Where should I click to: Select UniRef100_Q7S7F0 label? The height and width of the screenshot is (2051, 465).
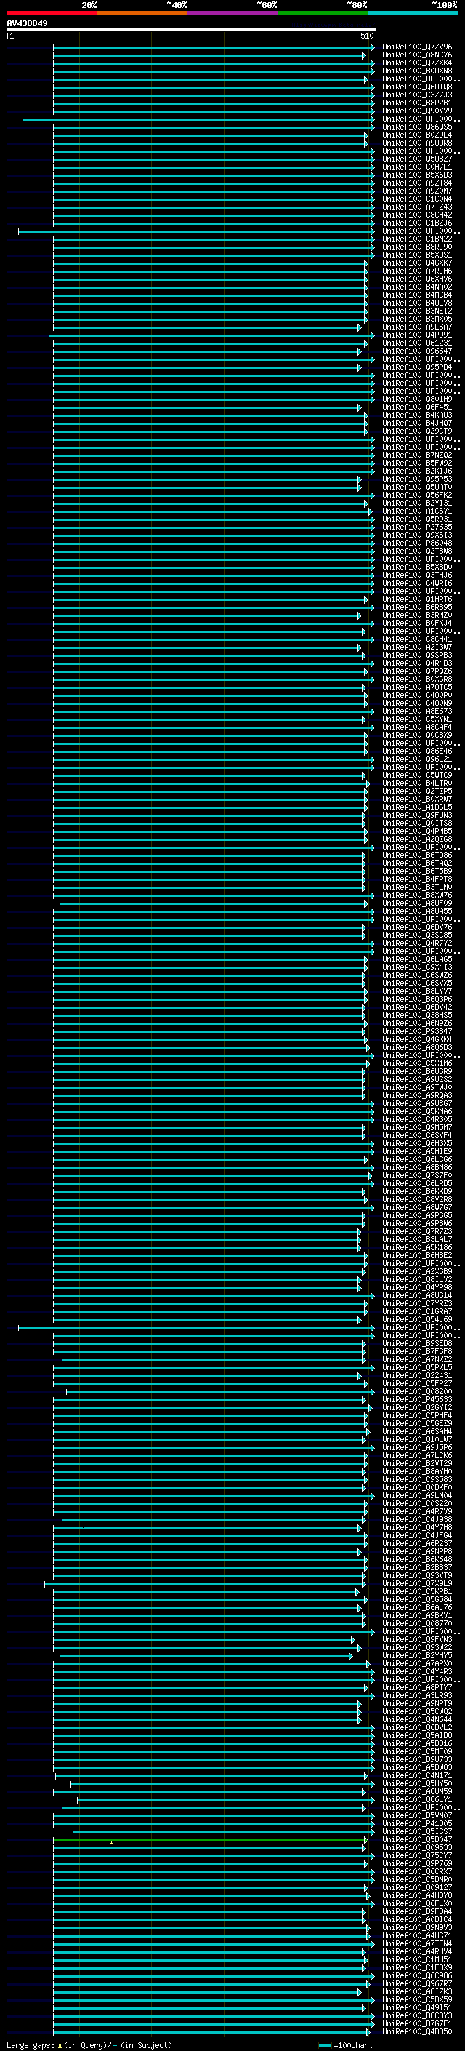(417, 1175)
